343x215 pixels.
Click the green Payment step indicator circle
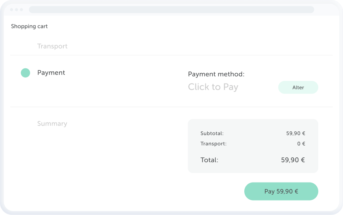coord(25,73)
